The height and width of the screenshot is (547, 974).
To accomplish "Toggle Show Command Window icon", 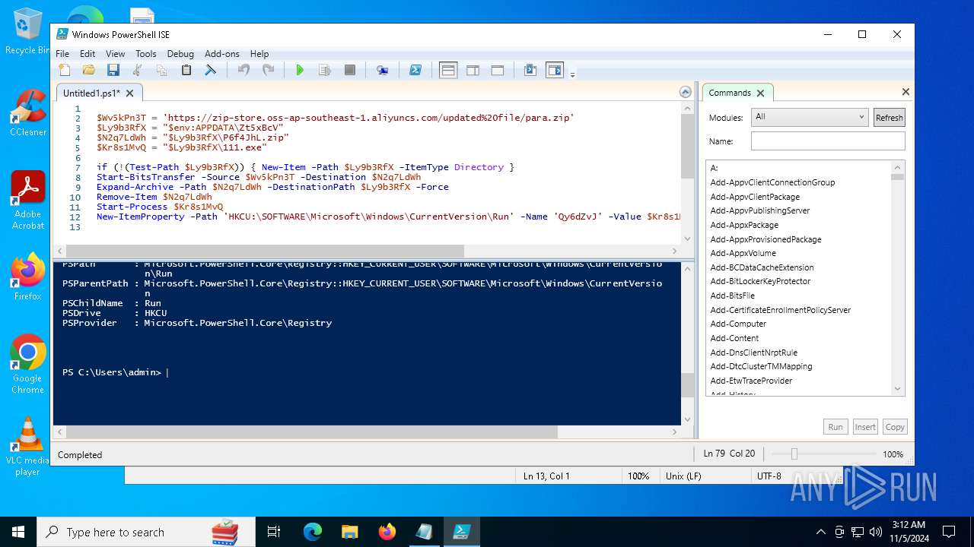I will tap(530, 70).
